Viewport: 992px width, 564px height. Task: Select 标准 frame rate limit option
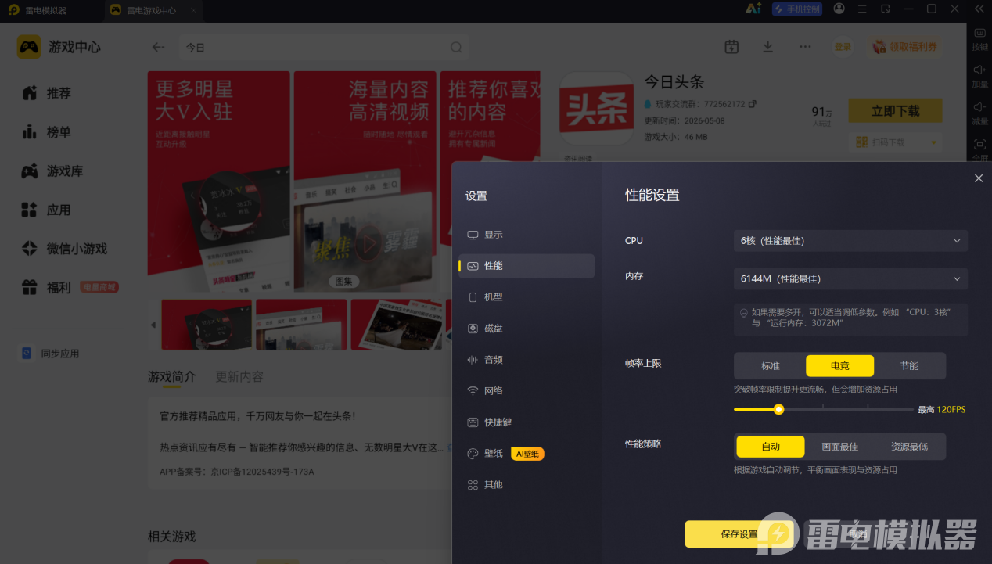[x=771, y=366]
